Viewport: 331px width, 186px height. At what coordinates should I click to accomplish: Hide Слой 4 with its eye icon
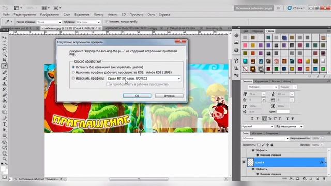[244, 162]
